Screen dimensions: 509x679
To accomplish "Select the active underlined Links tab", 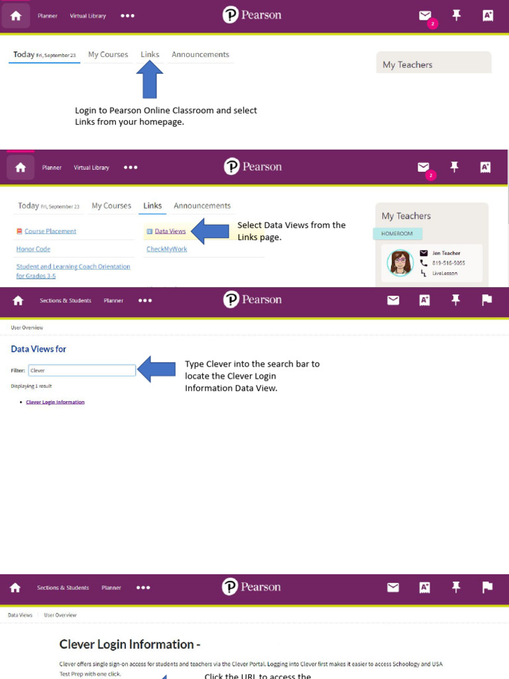I will [x=152, y=206].
